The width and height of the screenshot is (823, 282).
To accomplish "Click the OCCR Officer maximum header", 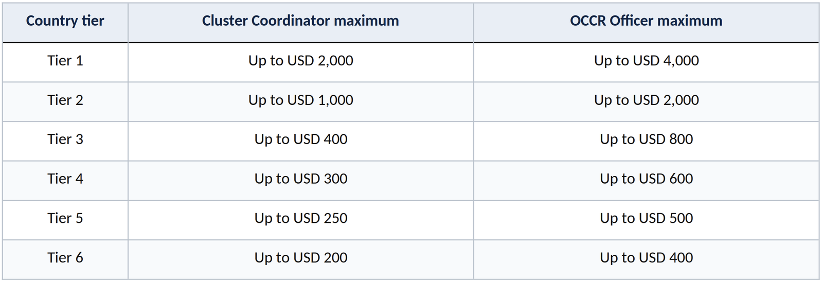I will pos(646,21).
